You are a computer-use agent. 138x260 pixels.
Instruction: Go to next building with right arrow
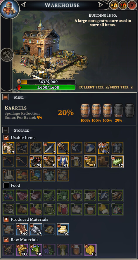[x=100, y=5]
